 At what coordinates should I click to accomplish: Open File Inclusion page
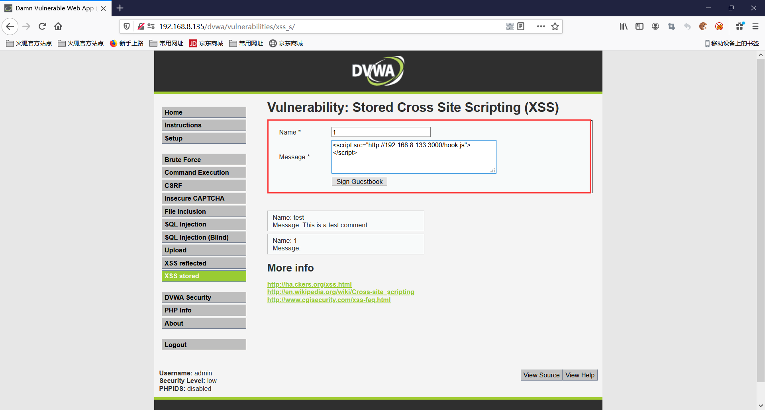204,211
